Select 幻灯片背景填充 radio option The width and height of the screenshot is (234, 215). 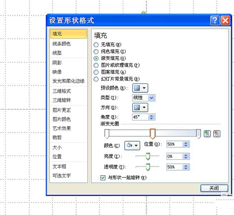[96, 79]
